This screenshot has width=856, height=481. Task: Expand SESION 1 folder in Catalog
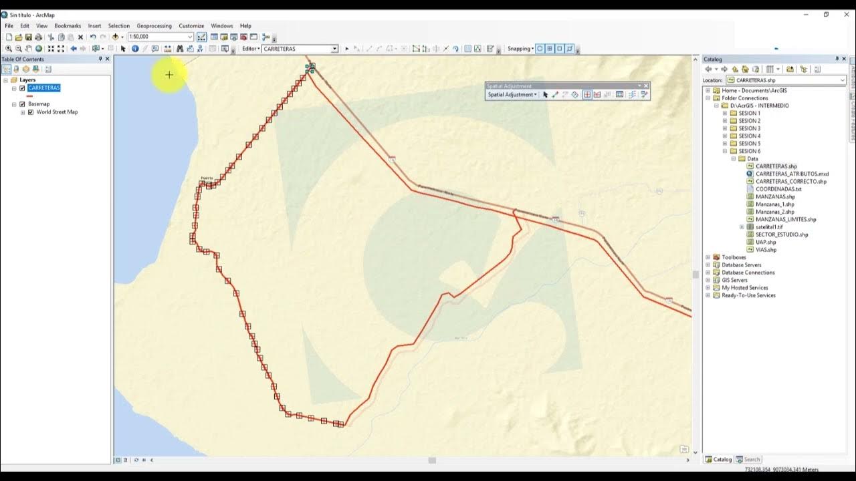(x=724, y=114)
